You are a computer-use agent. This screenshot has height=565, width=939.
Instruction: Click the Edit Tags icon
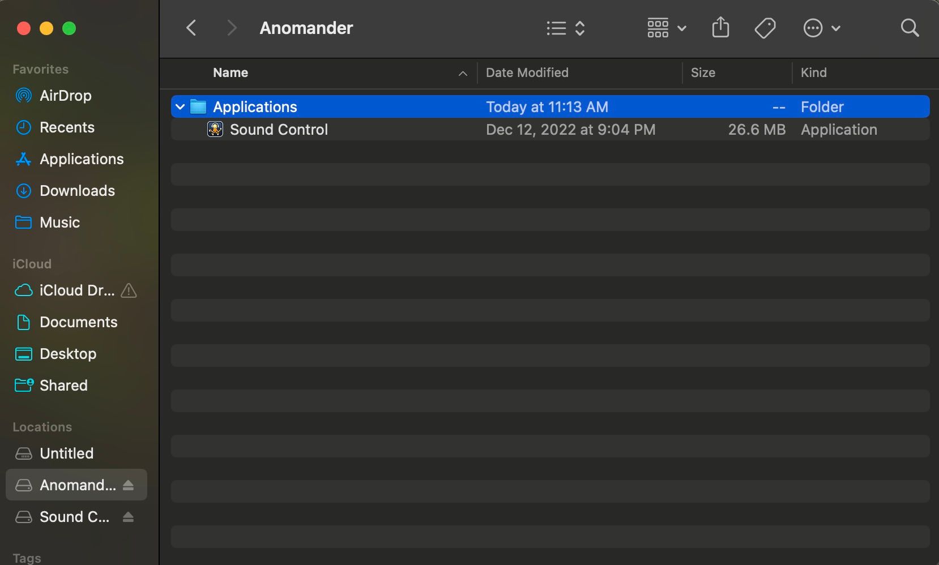click(x=765, y=28)
